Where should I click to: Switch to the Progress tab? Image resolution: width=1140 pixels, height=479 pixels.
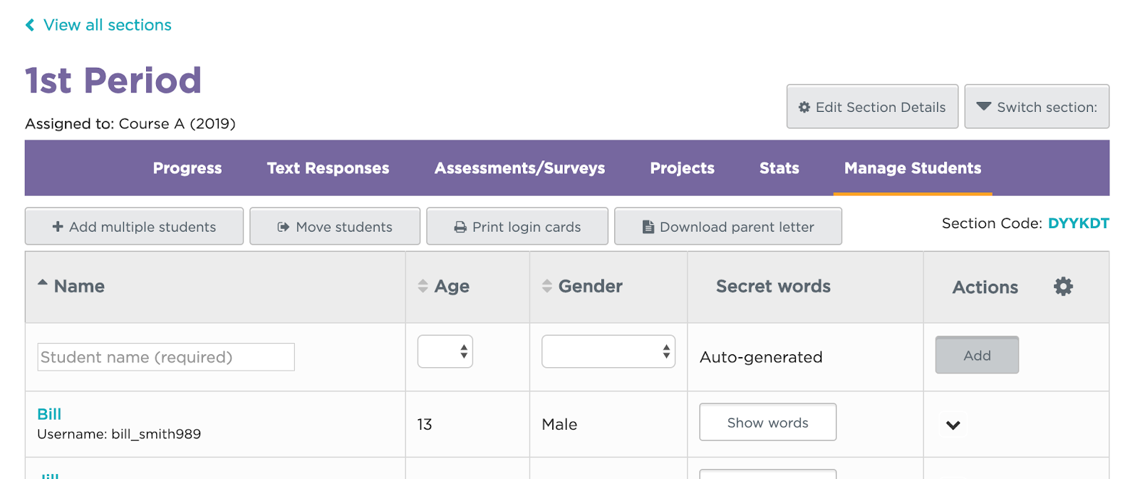(x=187, y=168)
